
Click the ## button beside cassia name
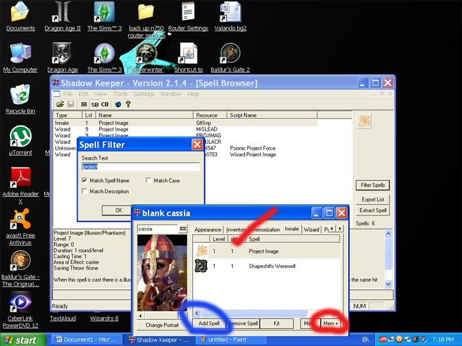[x=183, y=229]
